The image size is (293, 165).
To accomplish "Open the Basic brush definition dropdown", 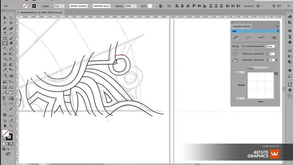I will point(112,6).
